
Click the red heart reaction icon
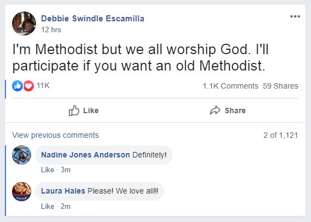tap(29, 86)
